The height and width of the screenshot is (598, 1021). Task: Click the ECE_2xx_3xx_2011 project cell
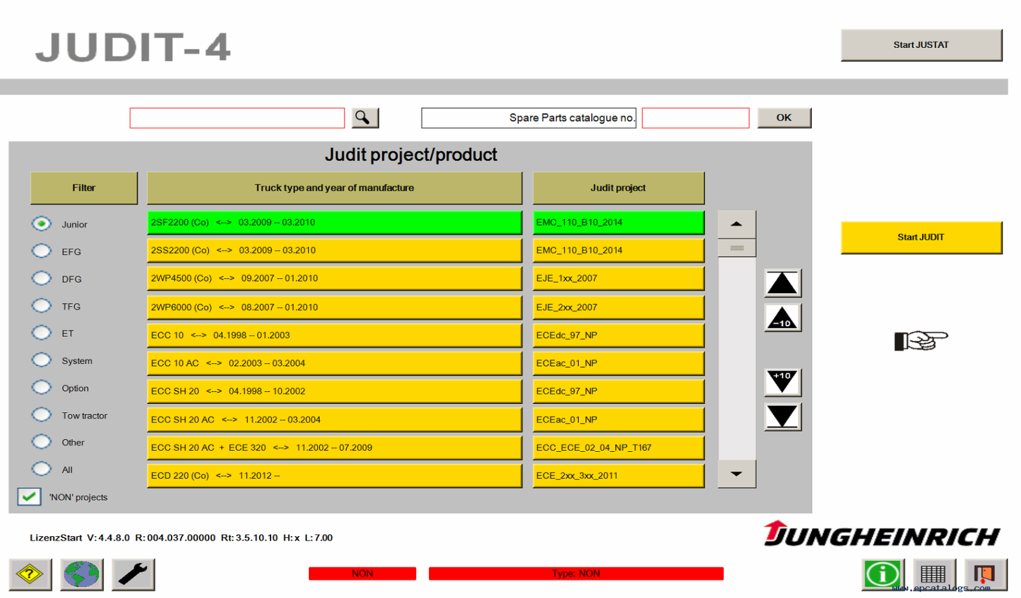pyautogui.click(x=618, y=476)
